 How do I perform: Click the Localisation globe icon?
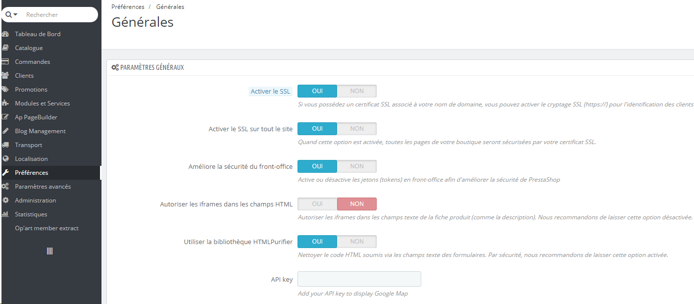point(5,159)
